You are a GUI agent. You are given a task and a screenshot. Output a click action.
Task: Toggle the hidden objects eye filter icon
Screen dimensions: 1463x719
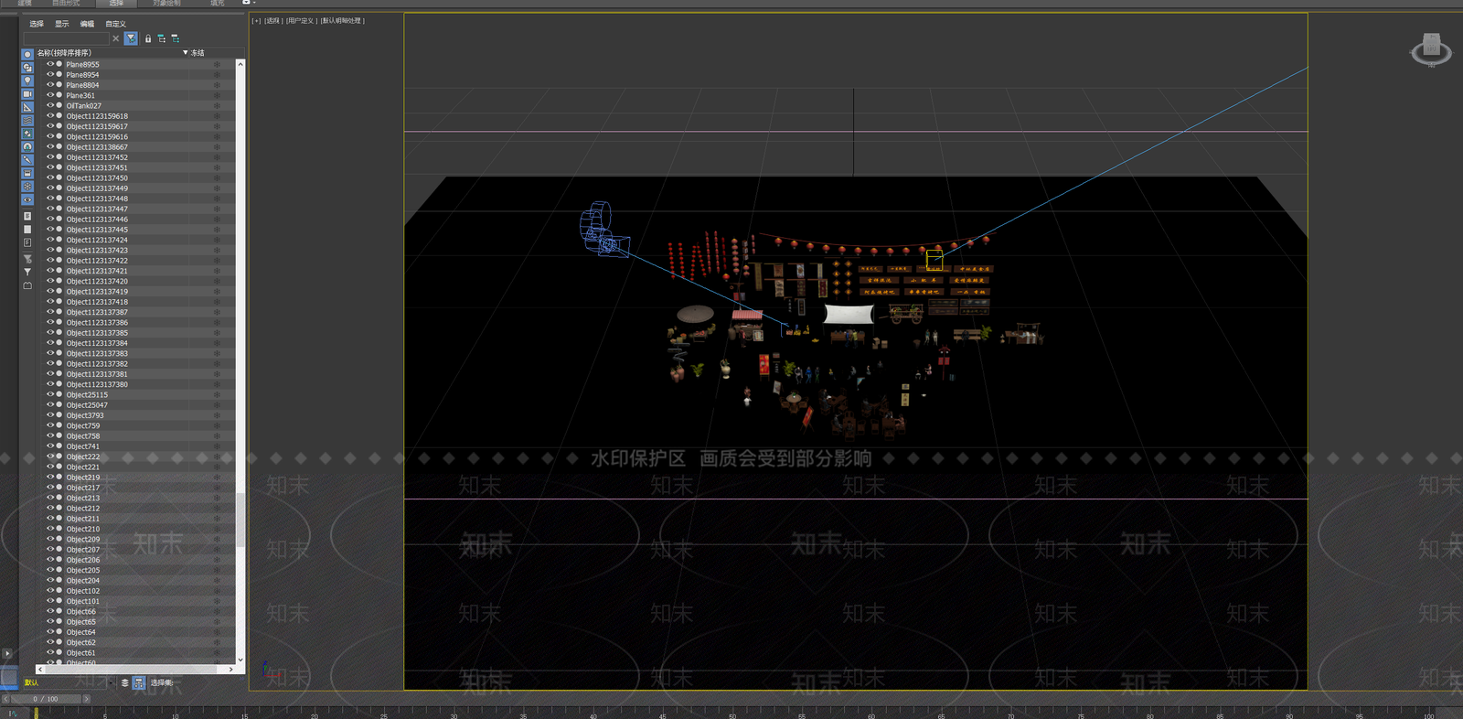27,199
